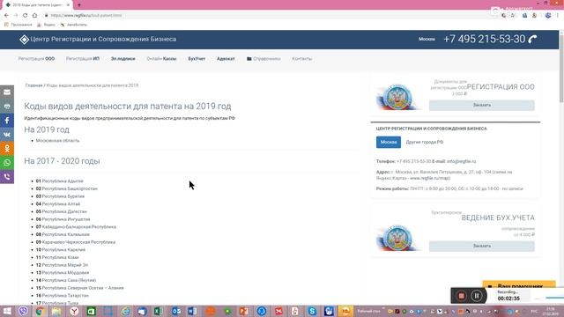Go to the browser home page icon
This screenshot has height=317, width=564.
[x=34, y=16]
